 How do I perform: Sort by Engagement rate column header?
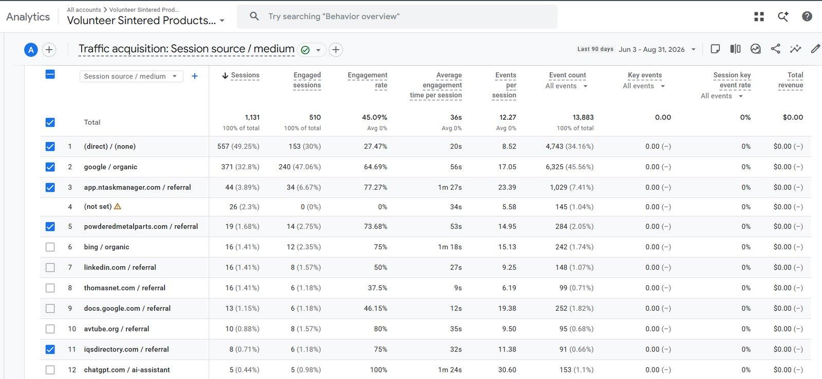pos(367,80)
